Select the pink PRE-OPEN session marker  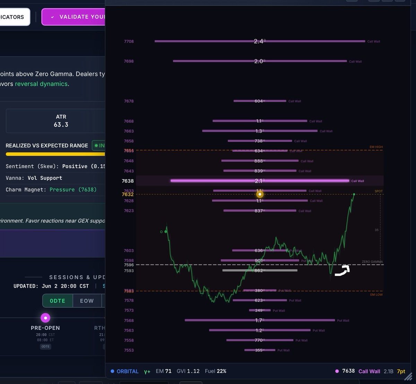(x=45, y=317)
